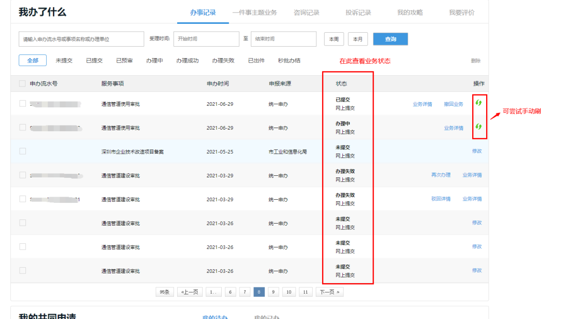561x319 pixels.
Task: Go to the previous page via «上一页
Action: 190,292
